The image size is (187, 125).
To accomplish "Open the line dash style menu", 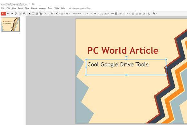I will click(67, 14).
